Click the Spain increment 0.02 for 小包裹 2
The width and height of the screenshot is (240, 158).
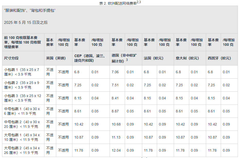226,85
